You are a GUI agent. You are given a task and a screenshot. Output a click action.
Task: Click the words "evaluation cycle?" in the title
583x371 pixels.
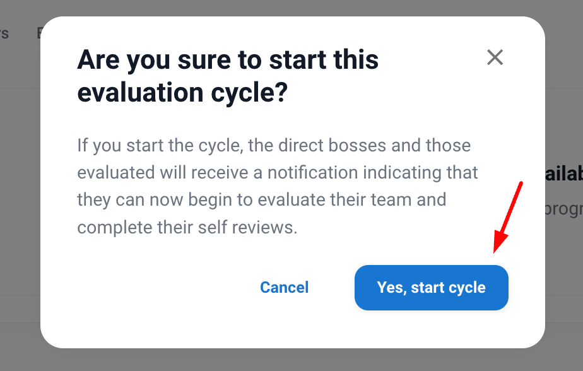point(182,93)
